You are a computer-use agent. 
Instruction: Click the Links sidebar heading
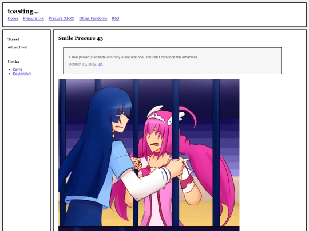pos(14,62)
